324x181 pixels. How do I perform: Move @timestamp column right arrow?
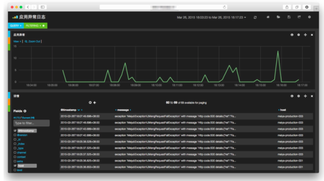pos(82,110)
